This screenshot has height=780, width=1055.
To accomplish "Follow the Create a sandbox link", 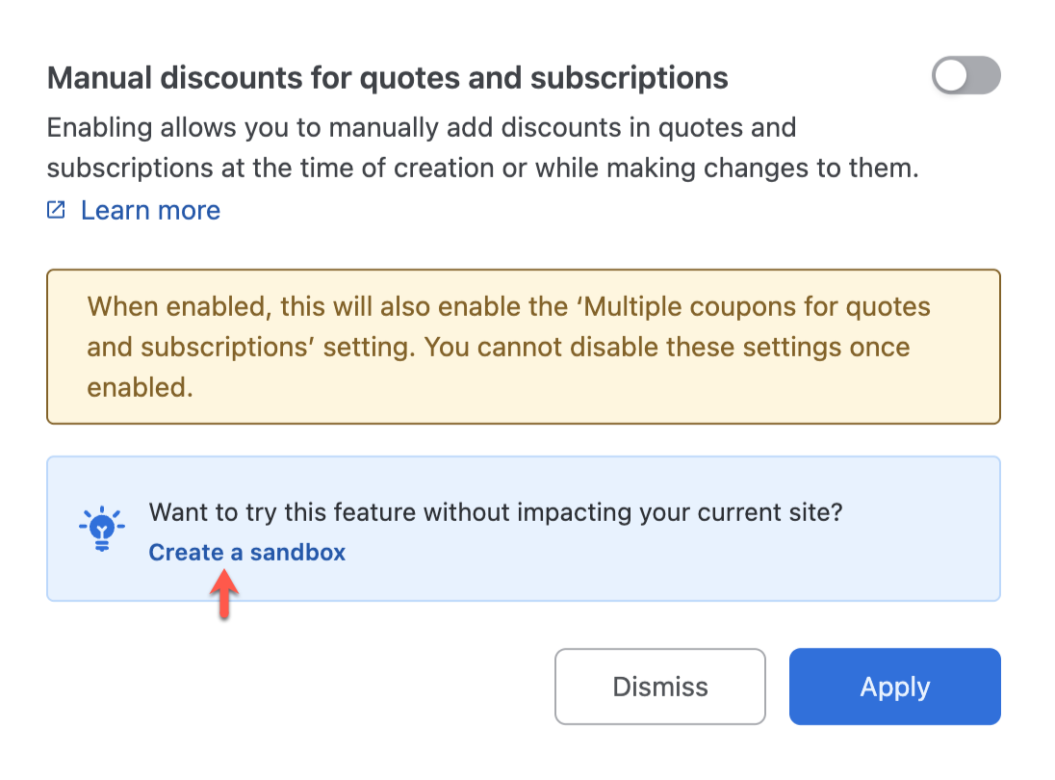I will pyautogui.click(x=246, y=553).
